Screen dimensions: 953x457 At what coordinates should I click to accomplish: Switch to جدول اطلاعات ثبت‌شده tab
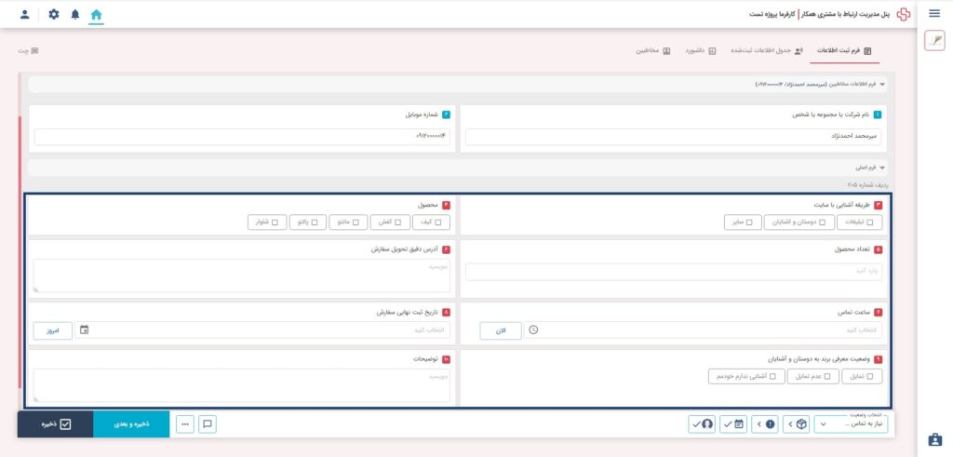[x=768, y=51]
